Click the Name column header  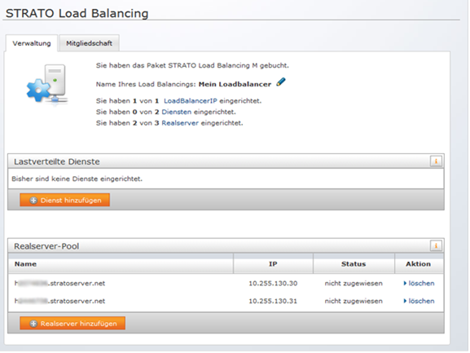(x=121, y=264)
